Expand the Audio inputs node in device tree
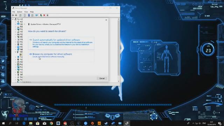This screenshot has width=224, height=126. click(x=15, y=22)
